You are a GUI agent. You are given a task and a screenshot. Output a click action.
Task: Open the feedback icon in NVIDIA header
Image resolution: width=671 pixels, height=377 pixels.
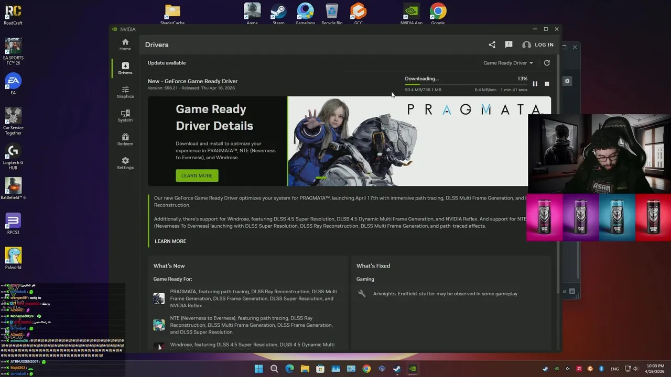(508, 45)
